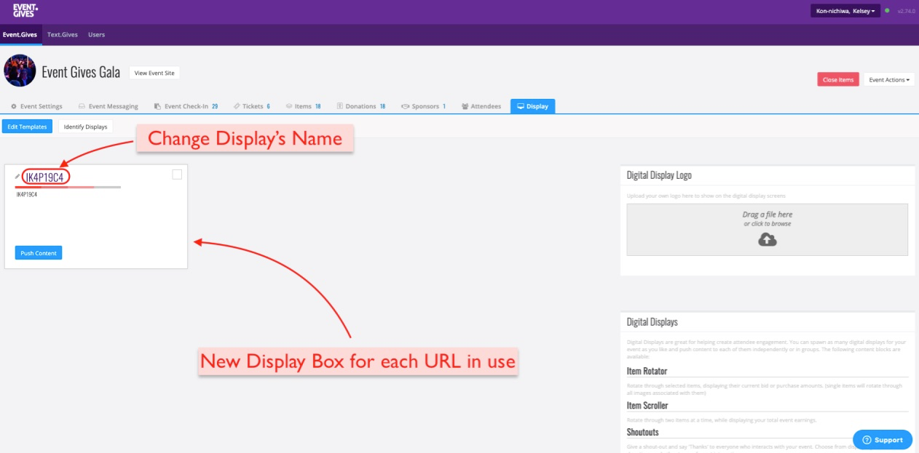Click the green status dot near version number
Image resolution: width=919 pixels, height=453 pixels.
(x=887, y=11)
